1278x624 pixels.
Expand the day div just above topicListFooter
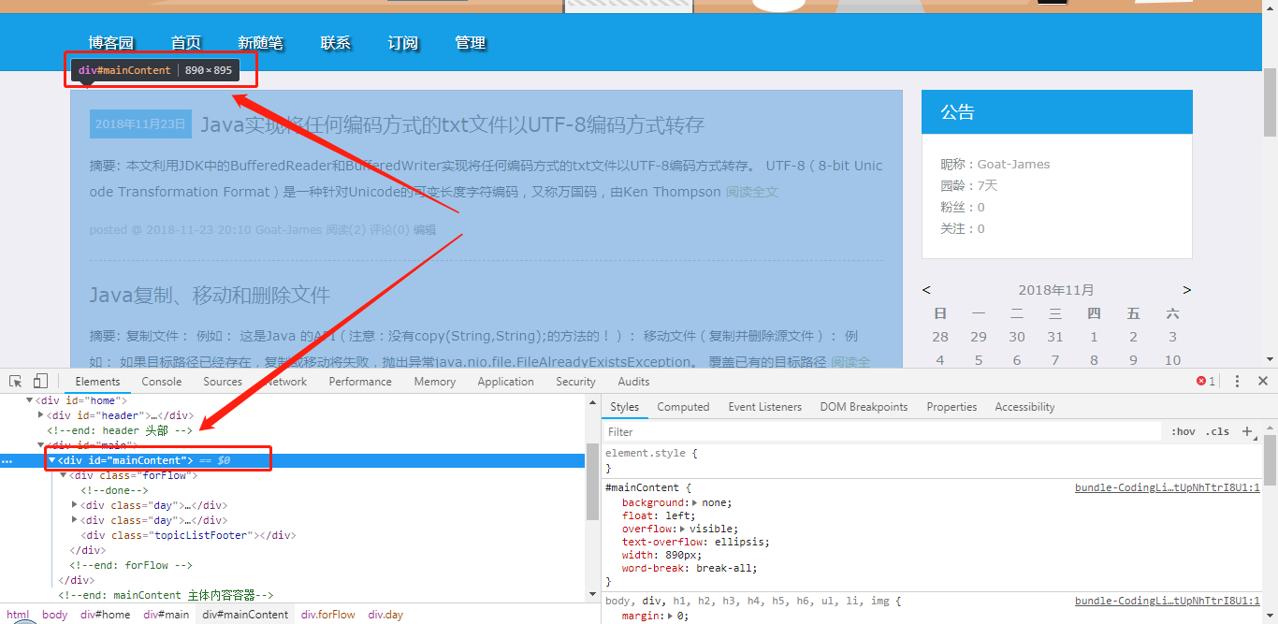[x=75, y=520]
